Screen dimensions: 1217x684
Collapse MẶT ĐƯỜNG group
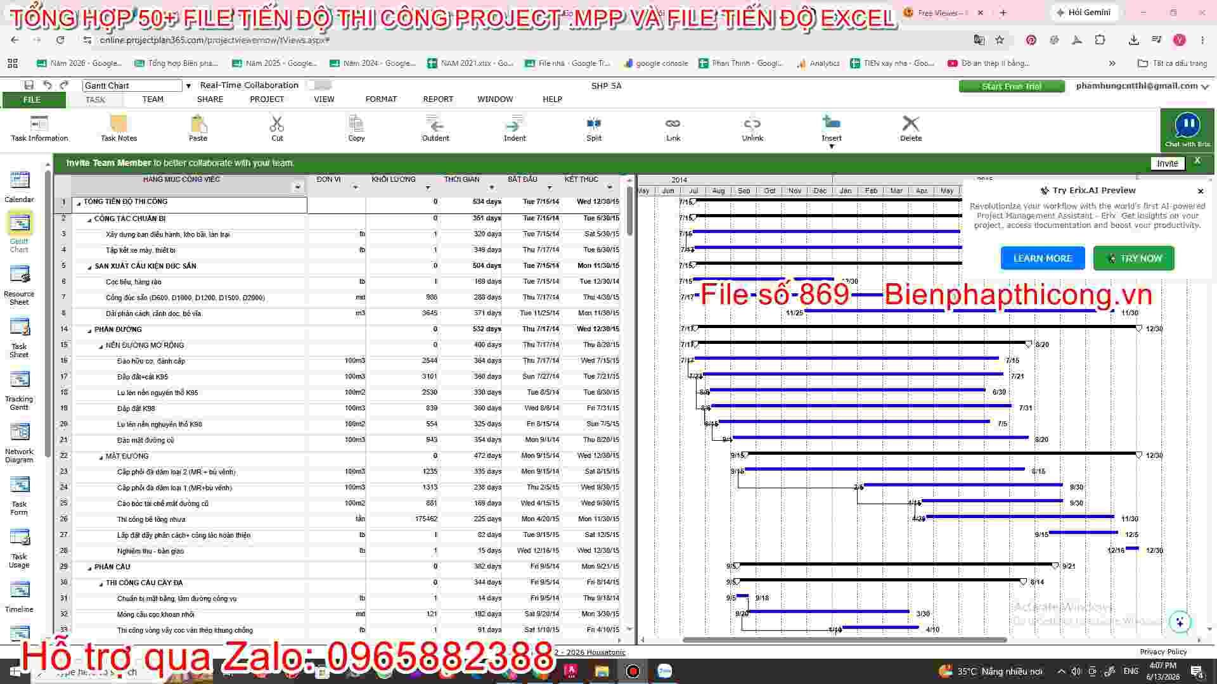tap(101, 457)
